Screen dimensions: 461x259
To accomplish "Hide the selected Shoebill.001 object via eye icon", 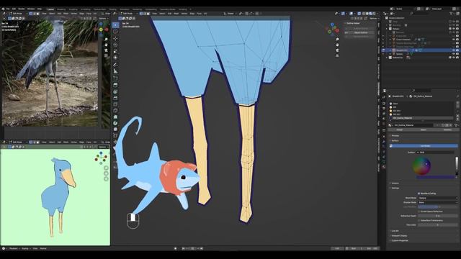I will [453, 50].
